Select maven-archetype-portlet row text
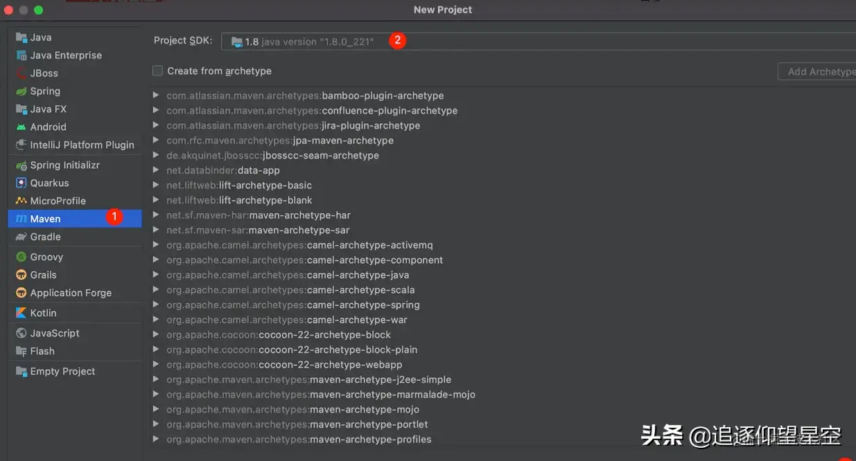This screenshot has width=856, height=461. coord(297,424)
